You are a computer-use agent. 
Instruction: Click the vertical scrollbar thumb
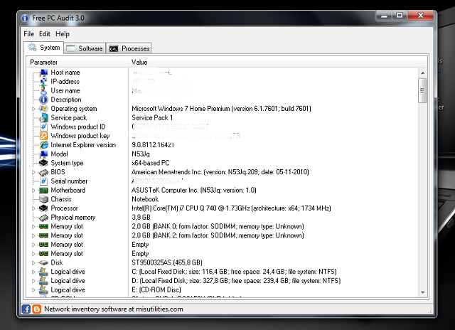(422, 90)
